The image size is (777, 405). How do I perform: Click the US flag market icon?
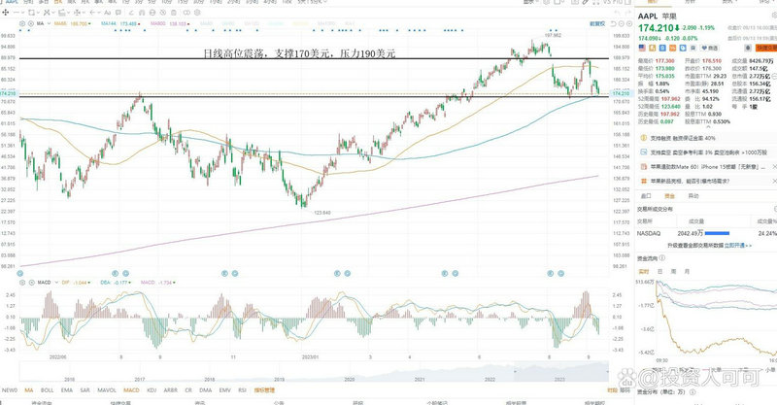click(642, 49)
